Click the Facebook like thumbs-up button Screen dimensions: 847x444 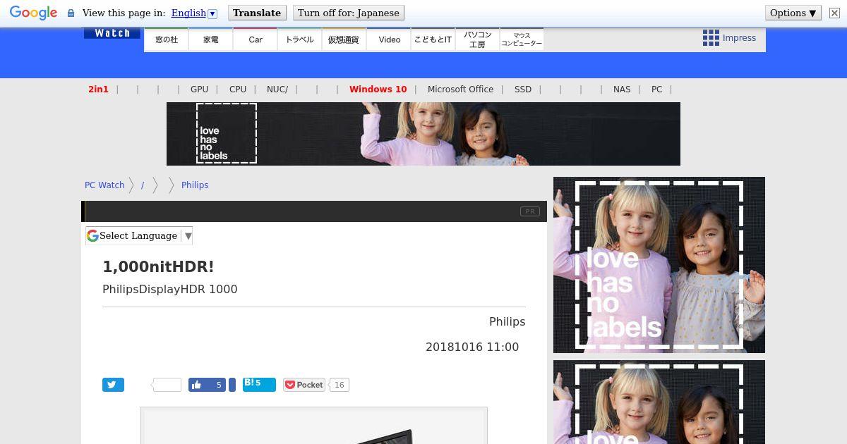tap(207, 385)
